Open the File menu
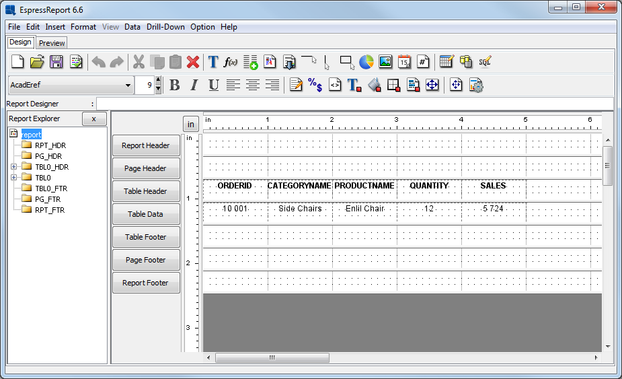 coord(14,27)
